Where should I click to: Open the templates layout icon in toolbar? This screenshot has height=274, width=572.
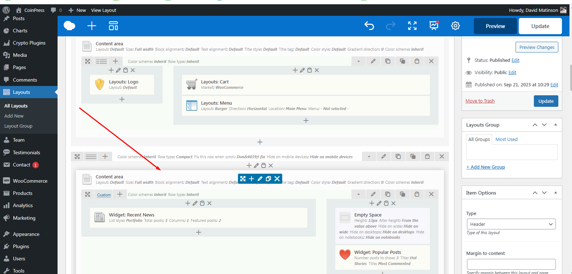[x=113, y=26]
